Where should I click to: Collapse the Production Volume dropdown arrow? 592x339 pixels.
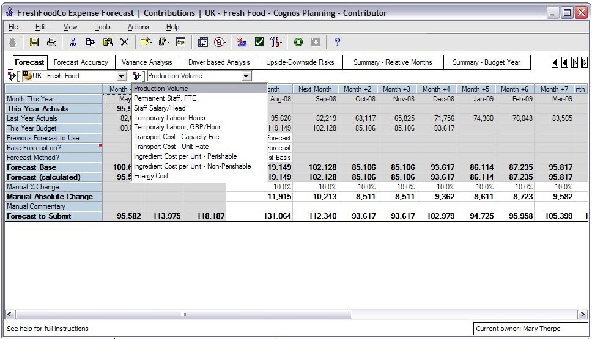(246, 76)
